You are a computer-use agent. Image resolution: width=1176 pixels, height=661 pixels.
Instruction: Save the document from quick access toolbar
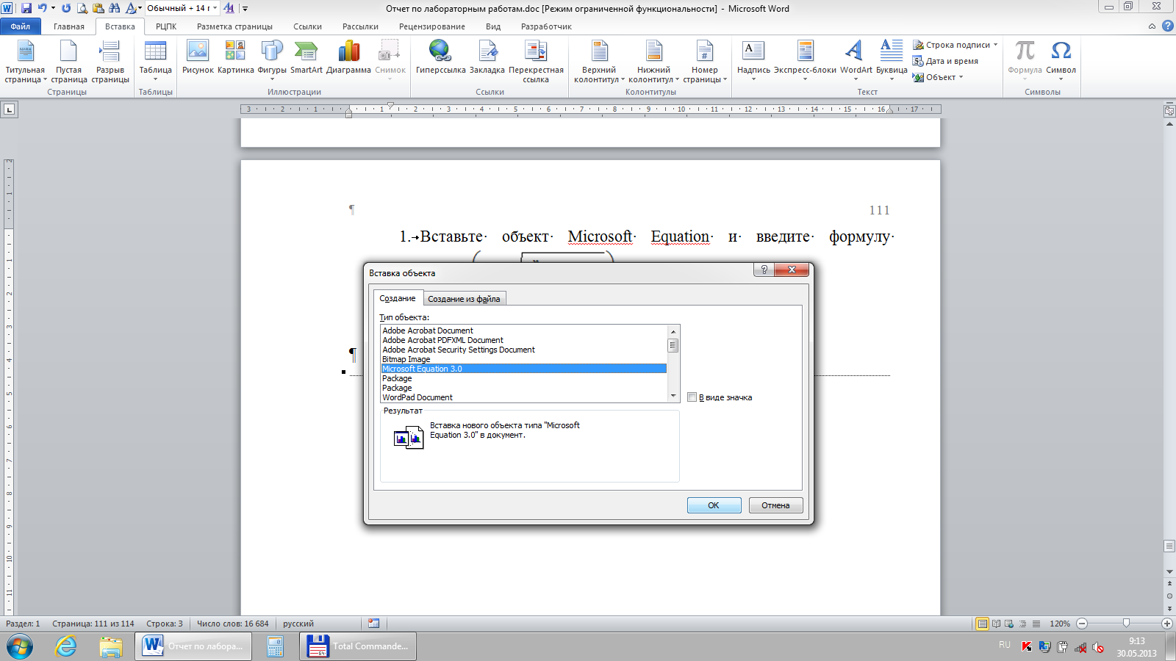point(26,8)
